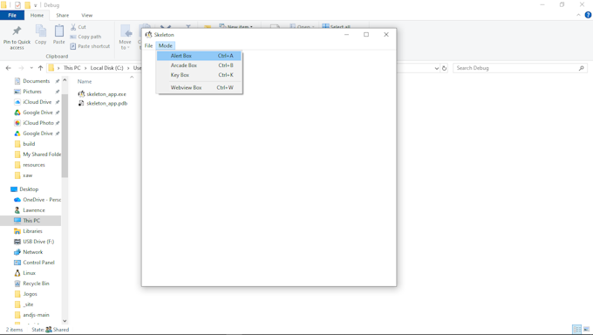Close the open Mode menu in Skeleton
The width and height of the screenshot is (593, 335).
tap(166, 46)
